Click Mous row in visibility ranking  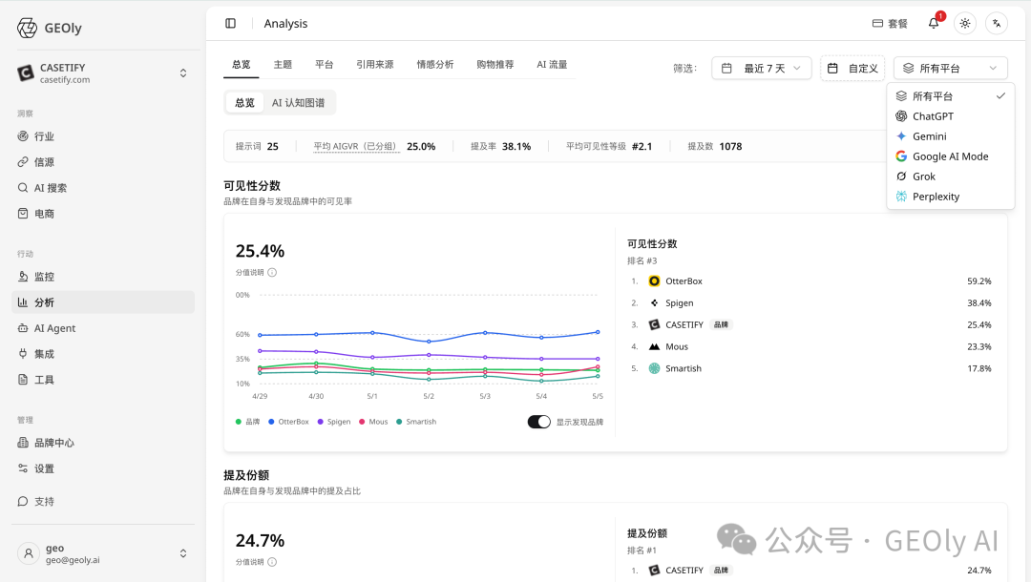(x=810, y=347)
